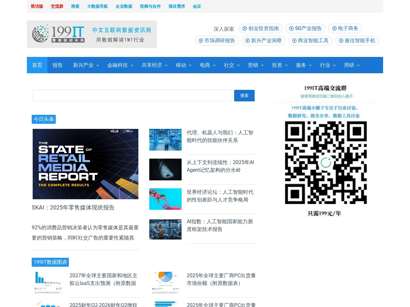Click the plus icon beside 创业投资指南

[244, 28]
